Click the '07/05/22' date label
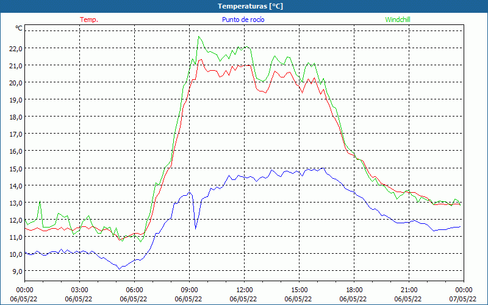Image resolution: width=488 pixels, height=305 pixels. point(463,299)
